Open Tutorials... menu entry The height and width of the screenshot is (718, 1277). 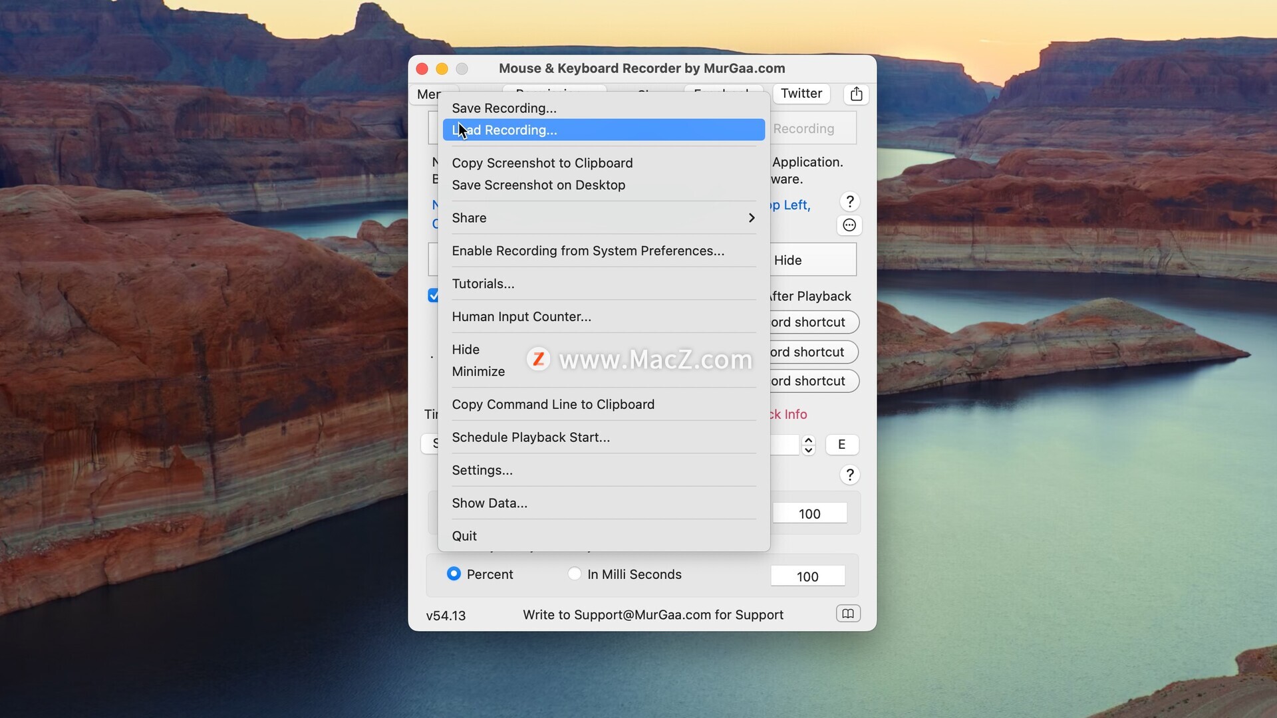click(604, 284)
